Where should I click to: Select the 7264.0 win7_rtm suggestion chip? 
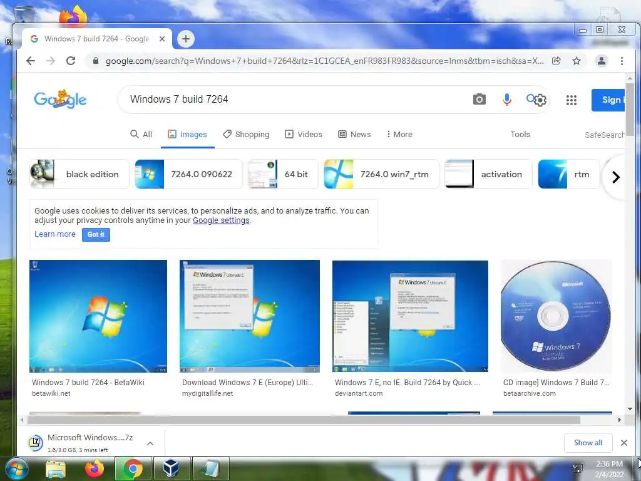tap(381, 174)
